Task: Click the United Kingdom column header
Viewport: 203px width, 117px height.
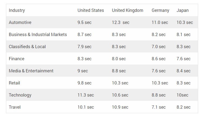Action: pos(127,10)
